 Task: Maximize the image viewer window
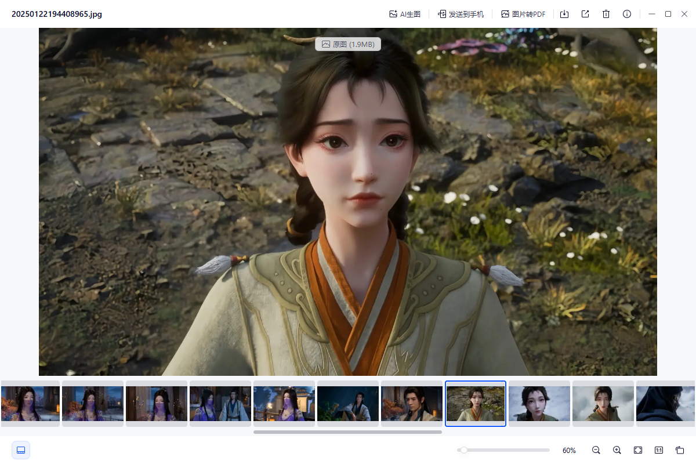click(668, 14)
